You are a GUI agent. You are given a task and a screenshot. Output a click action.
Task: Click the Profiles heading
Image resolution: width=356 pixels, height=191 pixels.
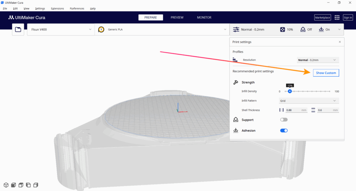(238, 51)
